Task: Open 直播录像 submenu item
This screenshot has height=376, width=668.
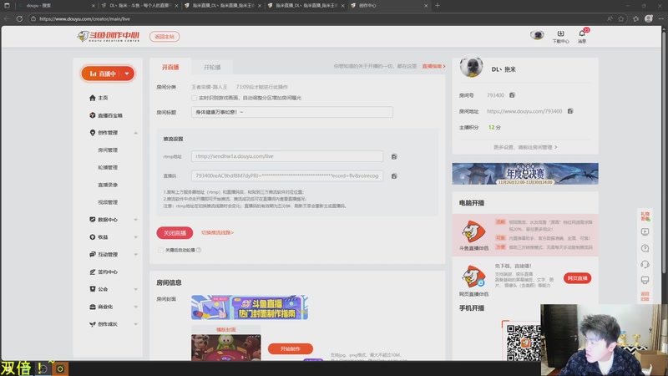Action: pos(108,185)
